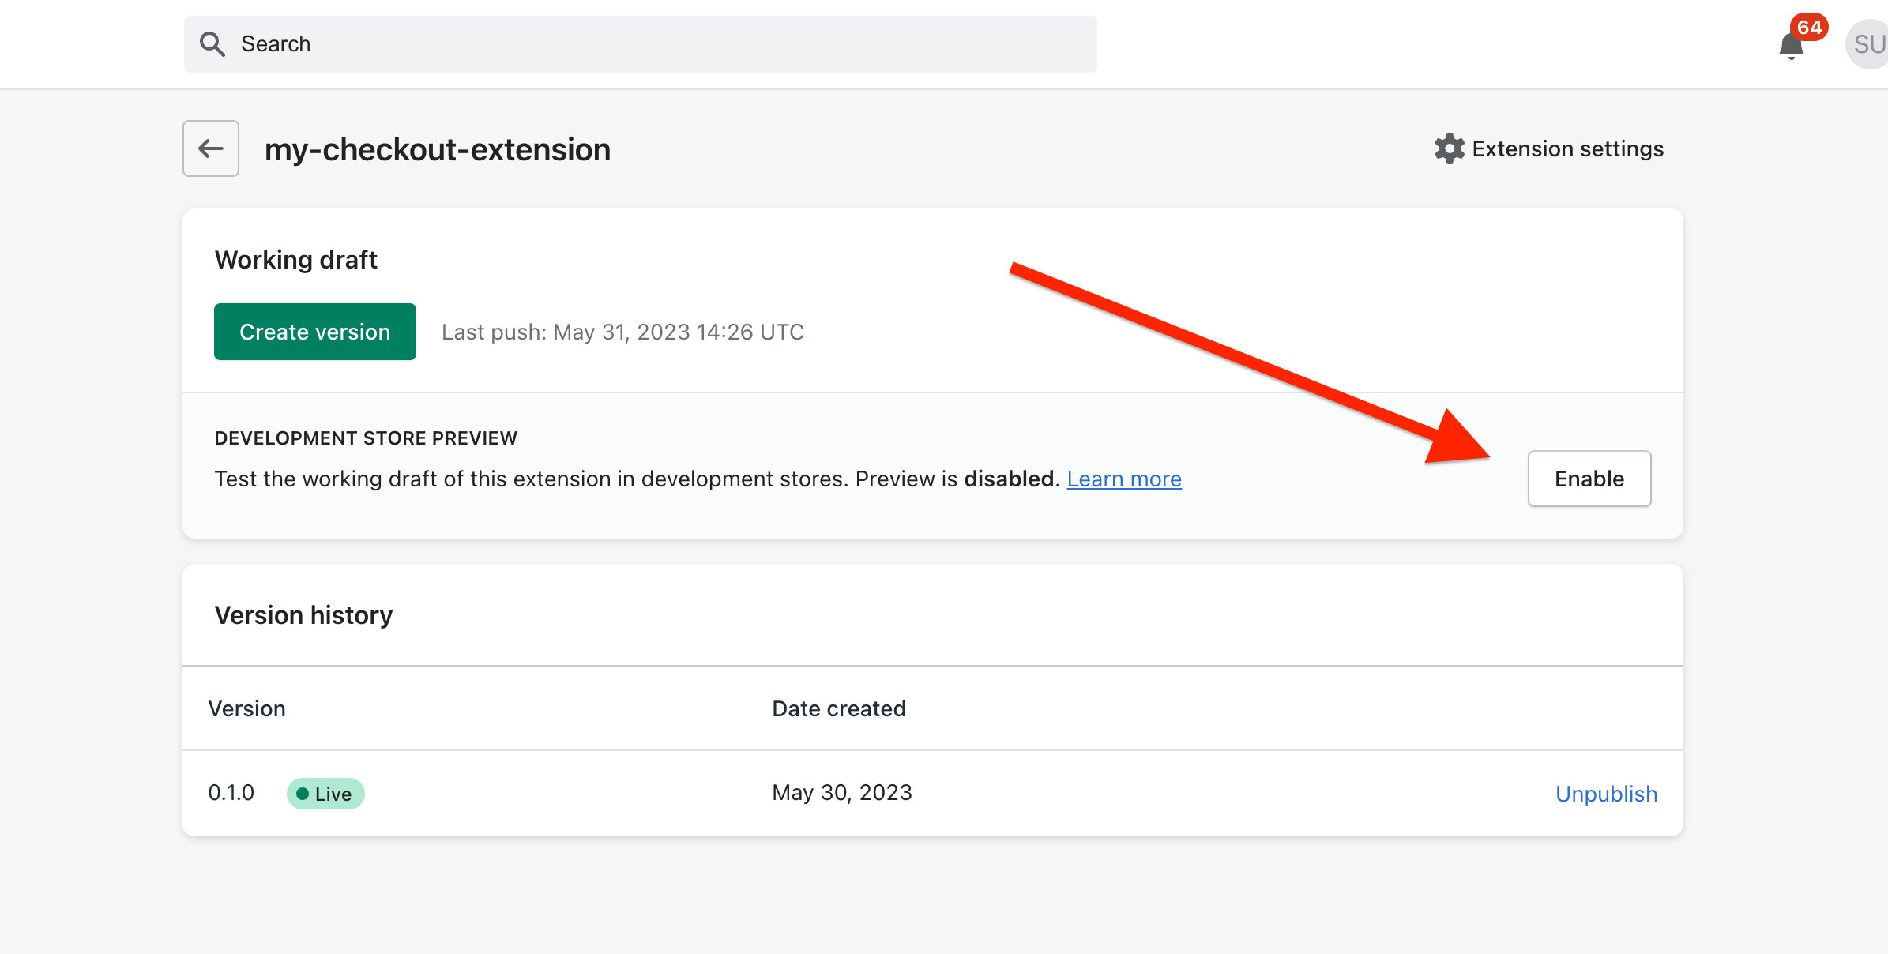Click the back arrow to leave the extension page
The height and width of the screenshot is (954, 1888).
pos(209,148)
